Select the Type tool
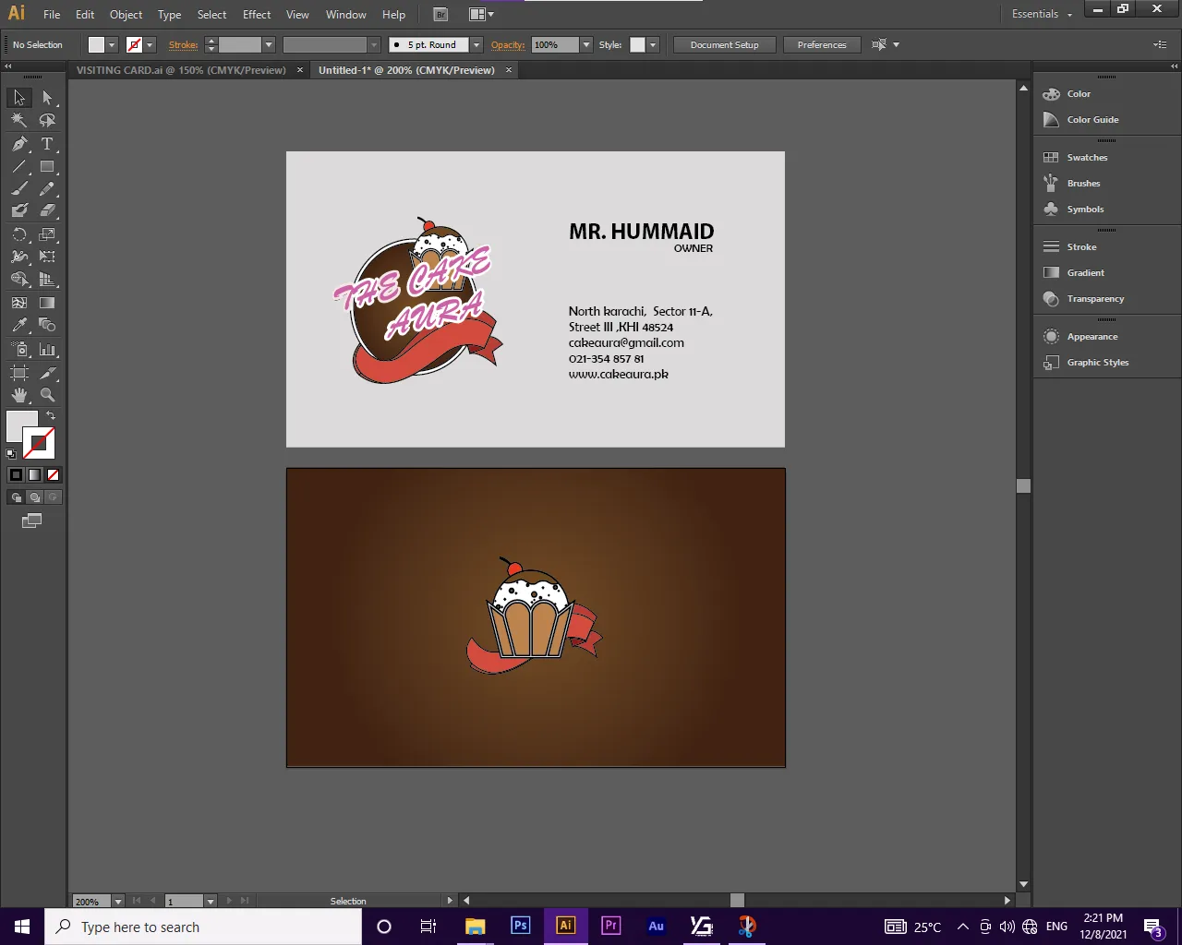This screenshot has width=1182, height=945. (x=47, y=144)
